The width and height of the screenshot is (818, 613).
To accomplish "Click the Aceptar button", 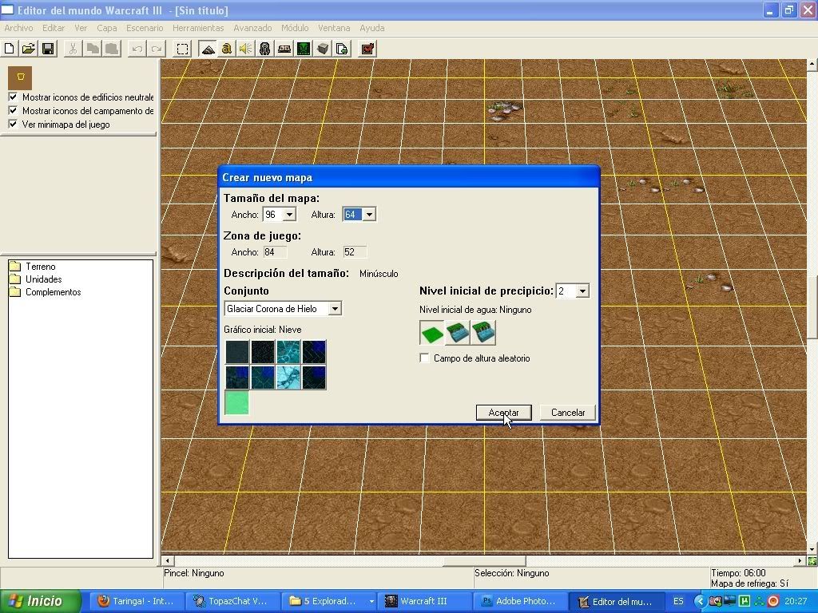I will click(x=504, y=413).
